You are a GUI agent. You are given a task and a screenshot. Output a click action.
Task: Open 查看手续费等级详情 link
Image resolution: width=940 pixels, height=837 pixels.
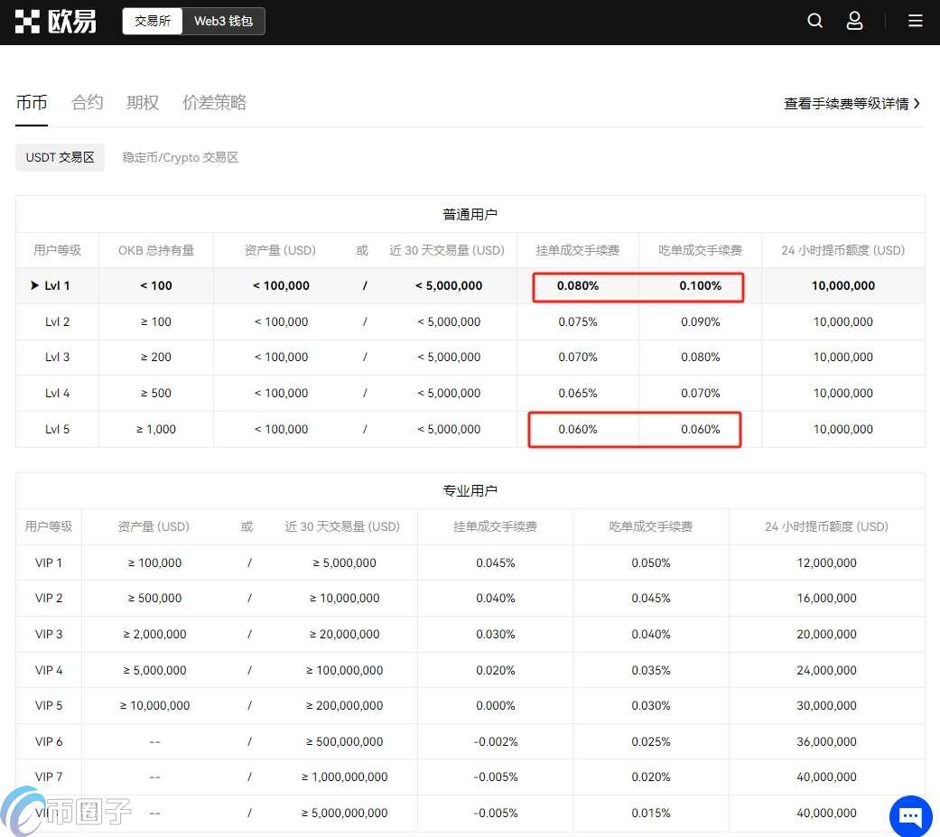coord(852,103)
